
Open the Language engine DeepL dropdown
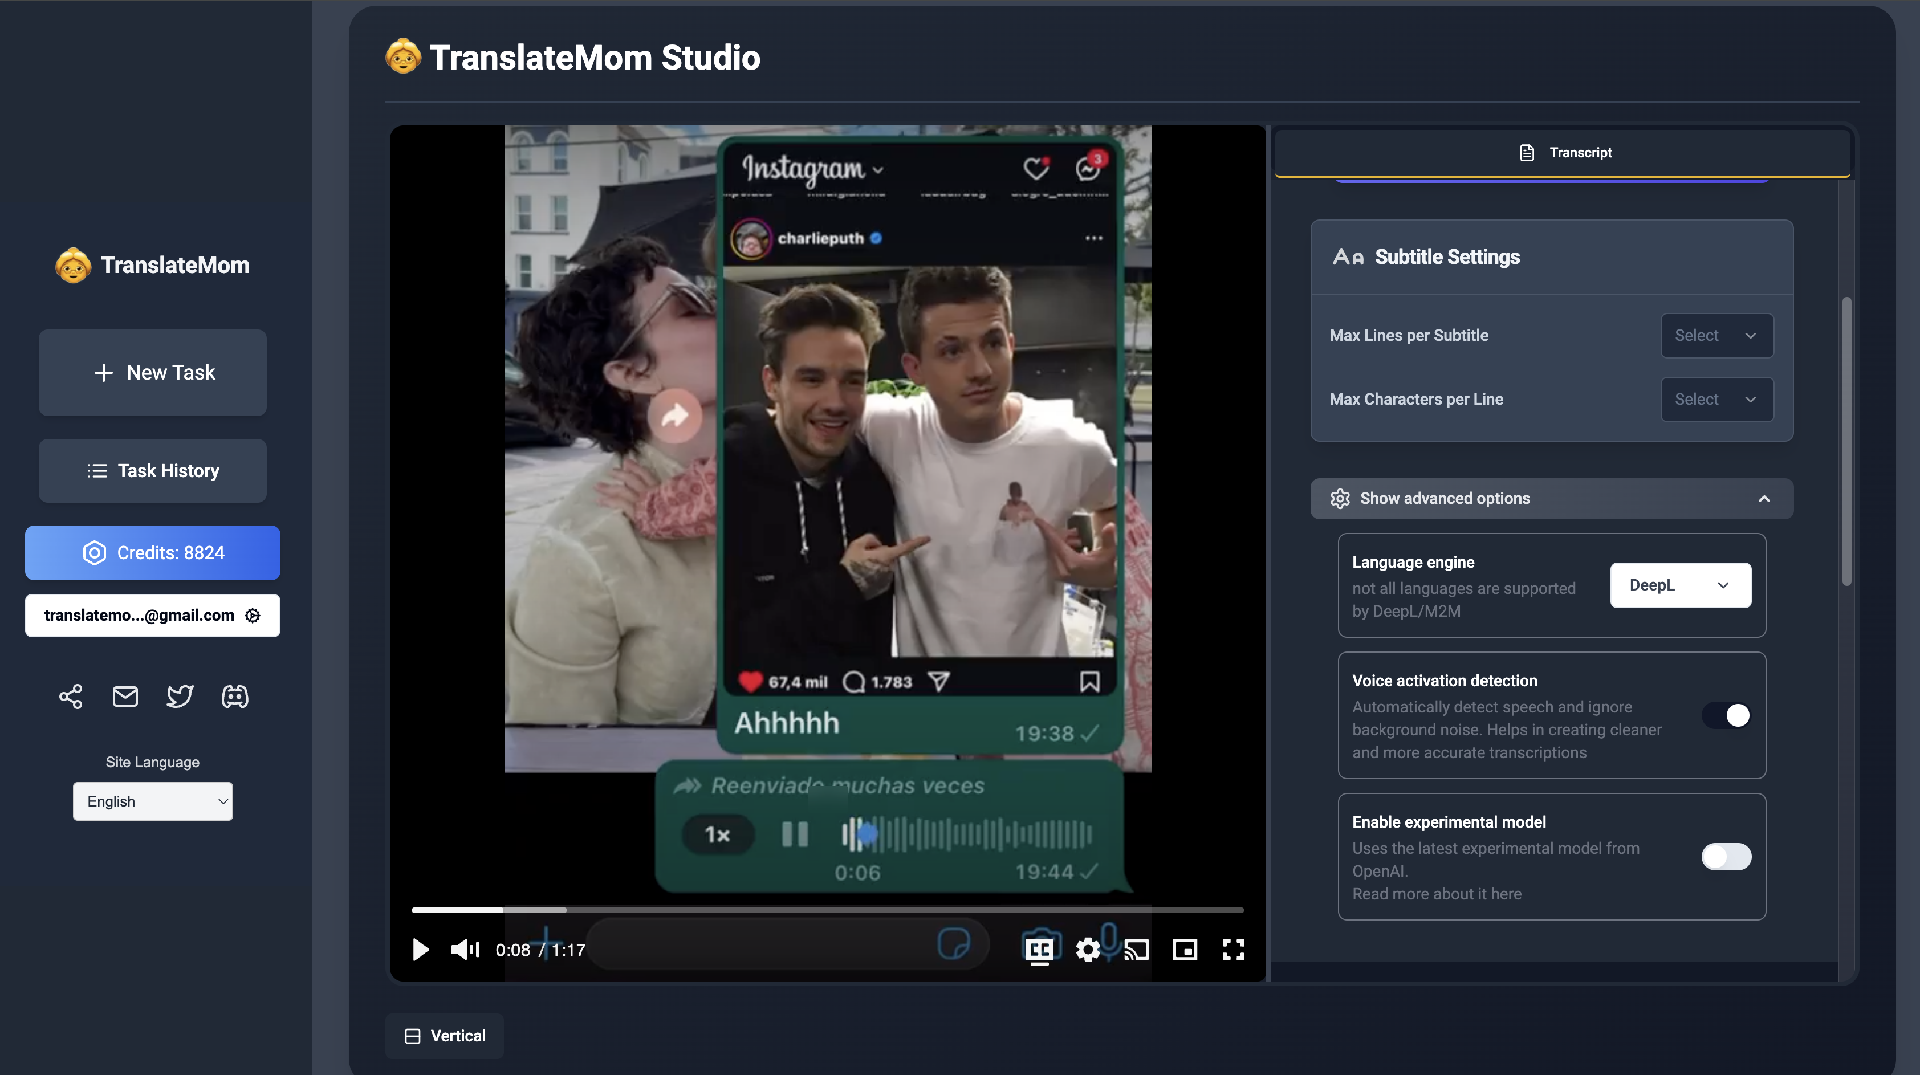coord(1681,585)
